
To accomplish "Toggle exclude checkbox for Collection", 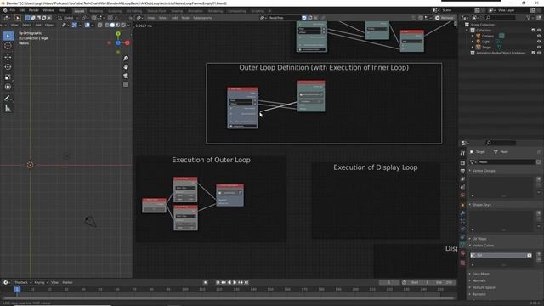I will tap(533, 31).
